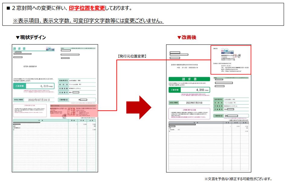Click the red underlined text 印字位置を変更

click(87, 8)
